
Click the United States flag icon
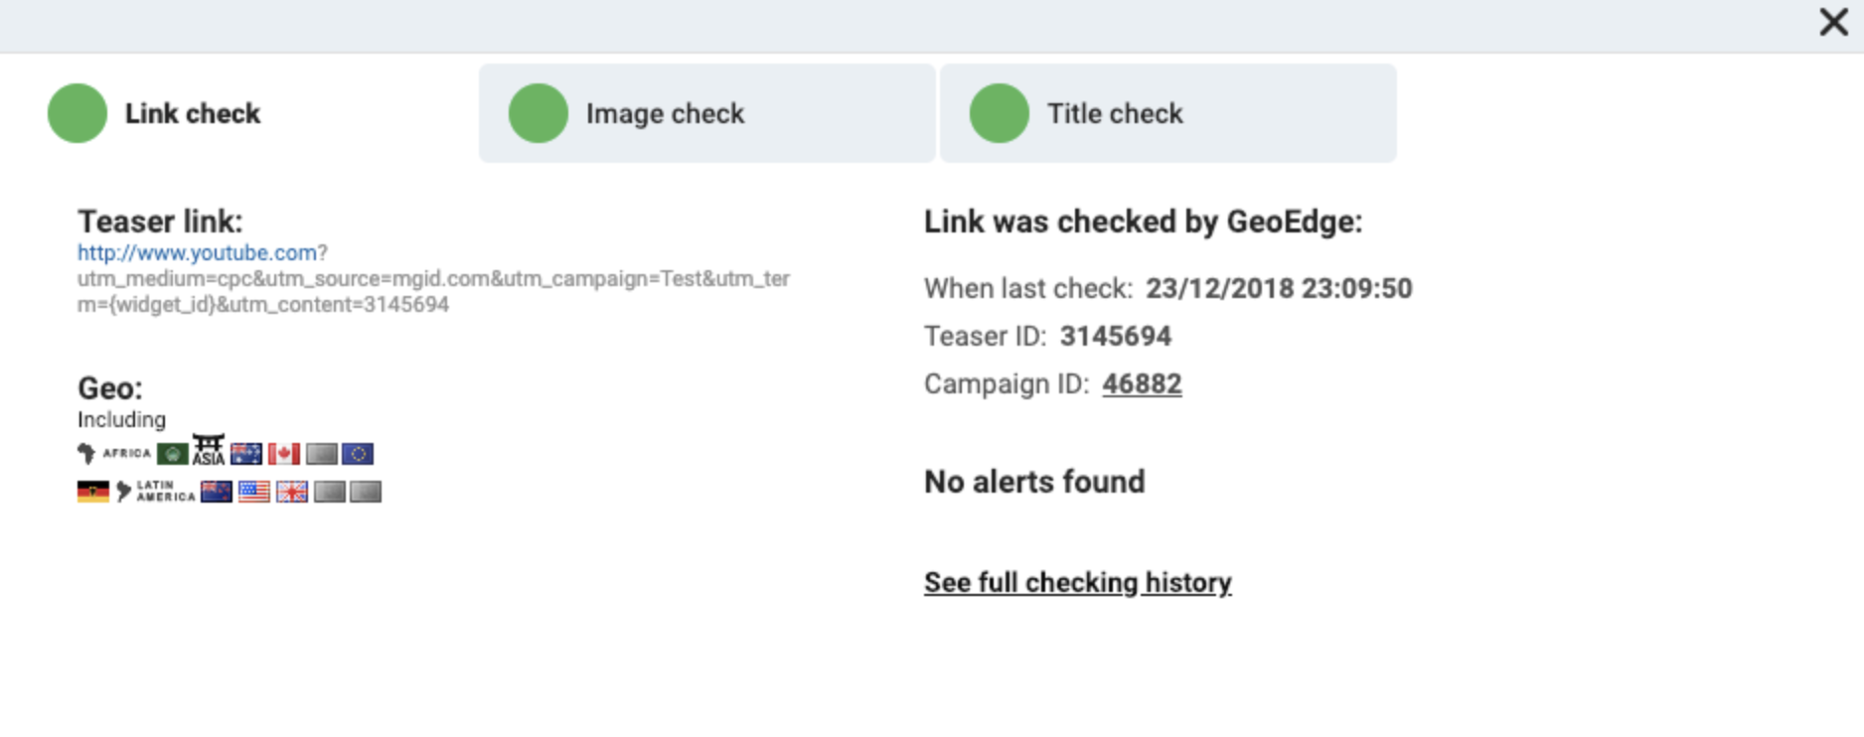tap(254, 492)
